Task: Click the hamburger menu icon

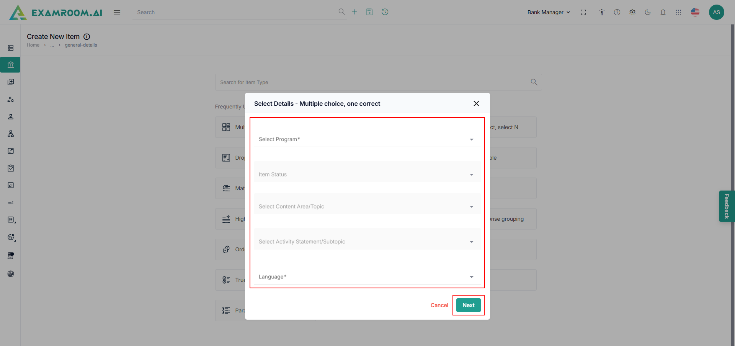Action: pos(117,12)
